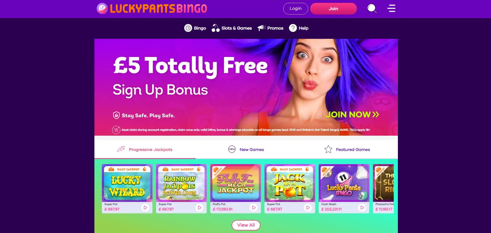Open the Fluffy Too Mega Jackpot thumbnail

pos(236,183)
